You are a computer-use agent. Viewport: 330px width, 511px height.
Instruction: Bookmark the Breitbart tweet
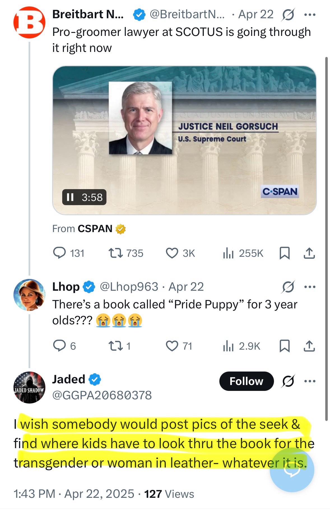(x=285, y=253)
